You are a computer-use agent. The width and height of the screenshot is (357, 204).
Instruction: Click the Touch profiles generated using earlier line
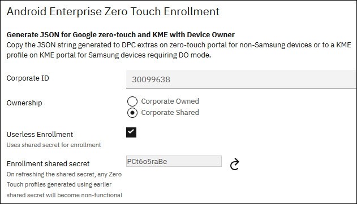coord(59,184)
